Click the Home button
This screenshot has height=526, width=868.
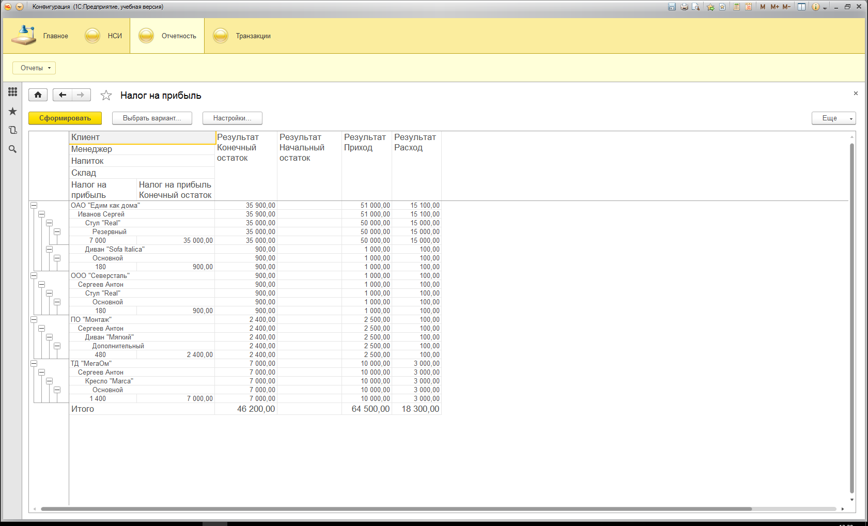click(38, 95)
